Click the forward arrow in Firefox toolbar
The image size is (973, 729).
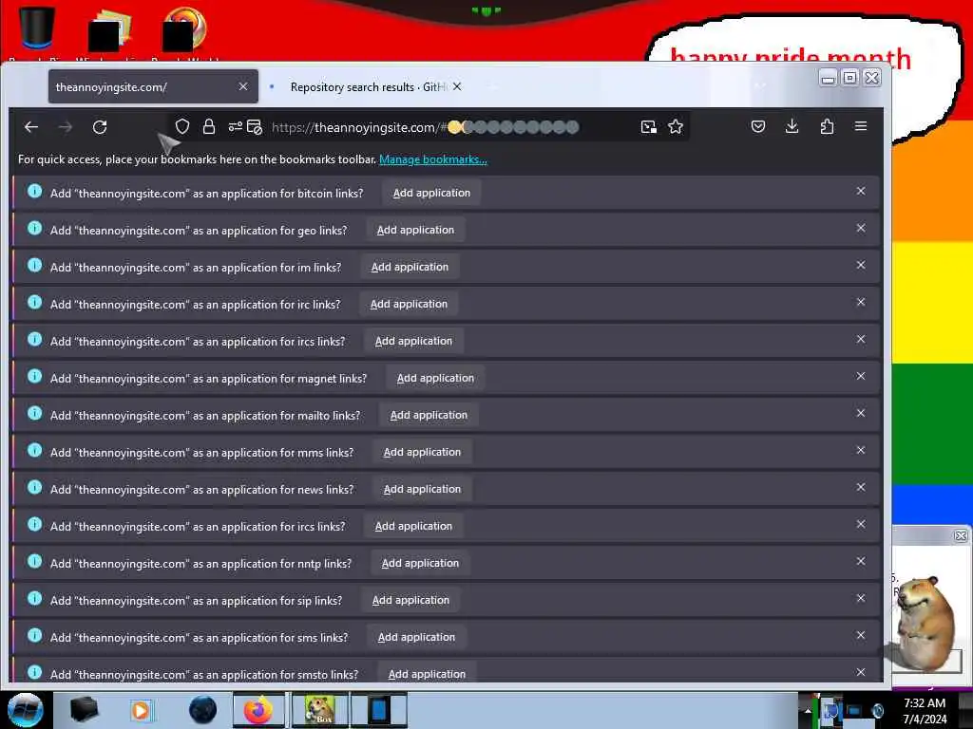click(66, 127)
